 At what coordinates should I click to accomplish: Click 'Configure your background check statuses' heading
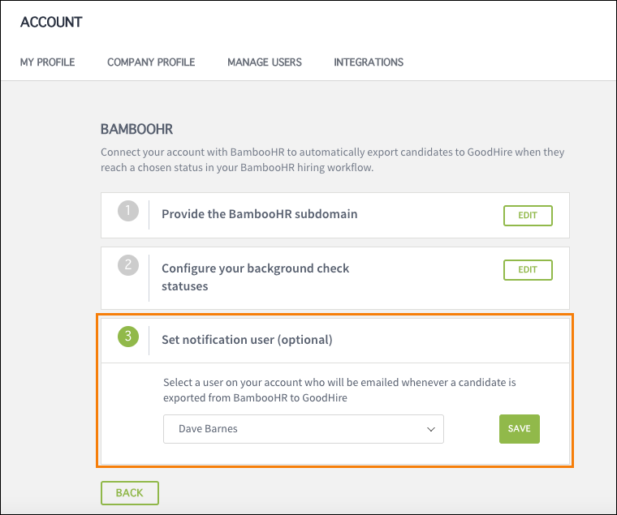(x=256, y=277)
